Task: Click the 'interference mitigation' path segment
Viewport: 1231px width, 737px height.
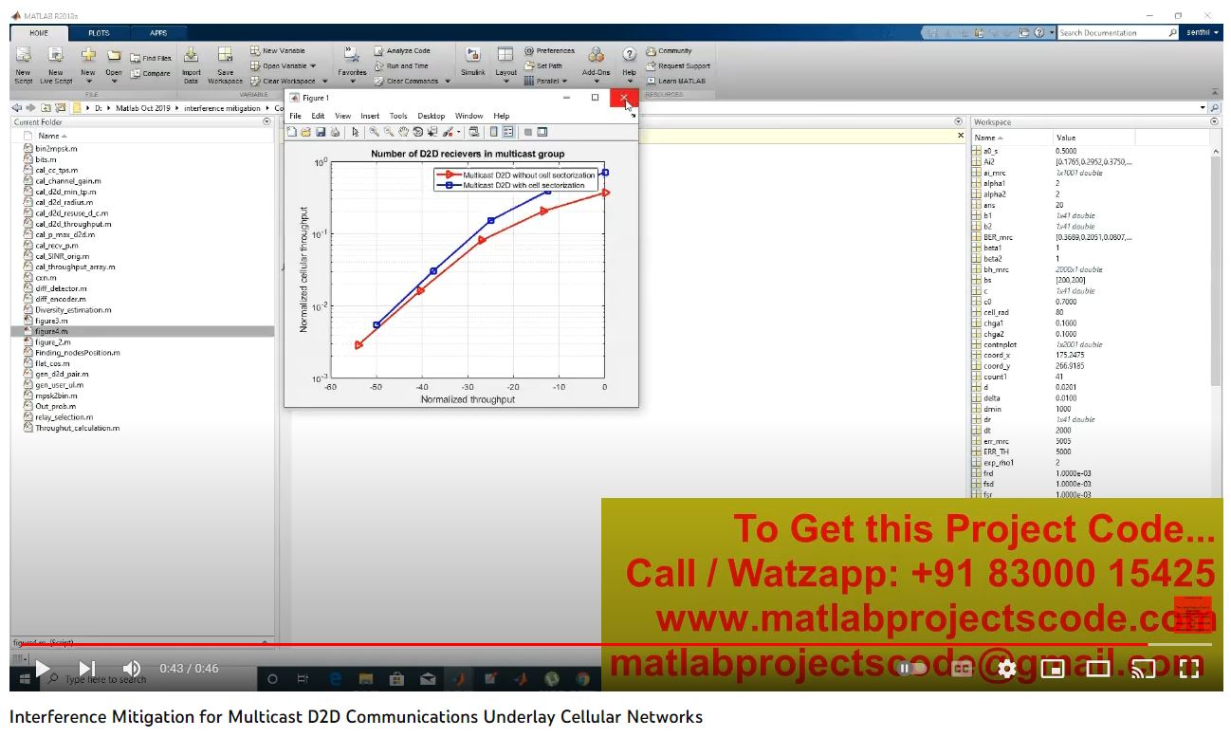Action: point(222,108)
